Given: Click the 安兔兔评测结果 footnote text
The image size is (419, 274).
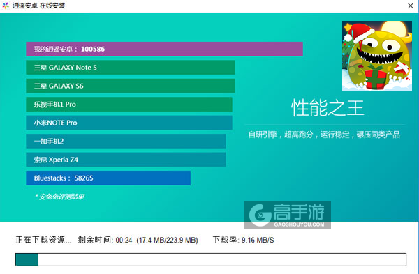Looking at the screenshot, I should (59, 197).
